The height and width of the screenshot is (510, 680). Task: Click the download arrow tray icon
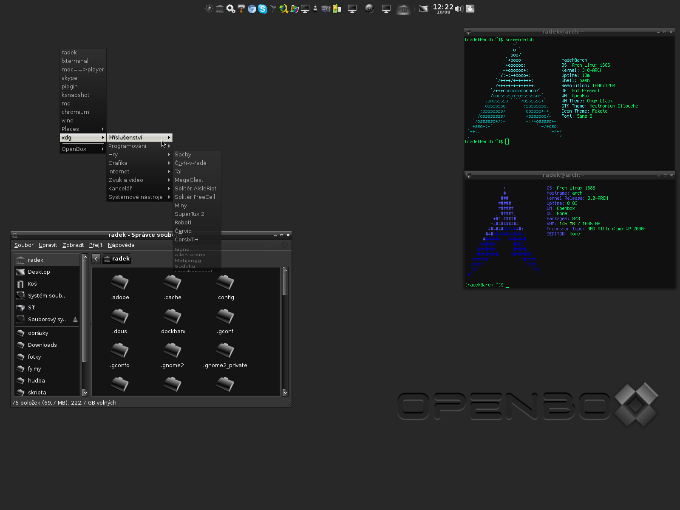pyautogui.click(x=470, y=8)
